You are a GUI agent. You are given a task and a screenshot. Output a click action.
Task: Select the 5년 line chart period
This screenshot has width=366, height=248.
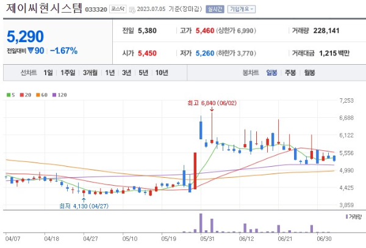pyautogui.click(x=143, y=73)
